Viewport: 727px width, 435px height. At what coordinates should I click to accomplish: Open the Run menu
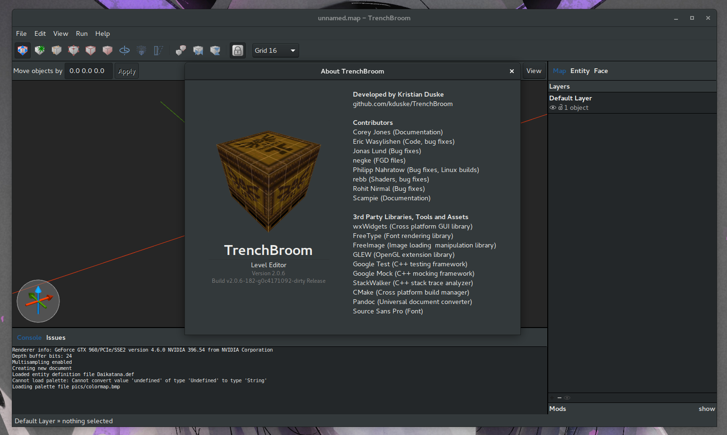[82, 33]
